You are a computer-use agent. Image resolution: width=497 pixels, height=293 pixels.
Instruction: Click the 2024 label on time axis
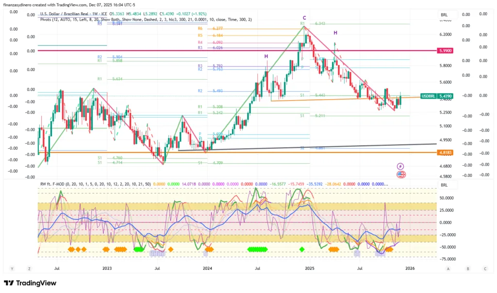[207, 268]
